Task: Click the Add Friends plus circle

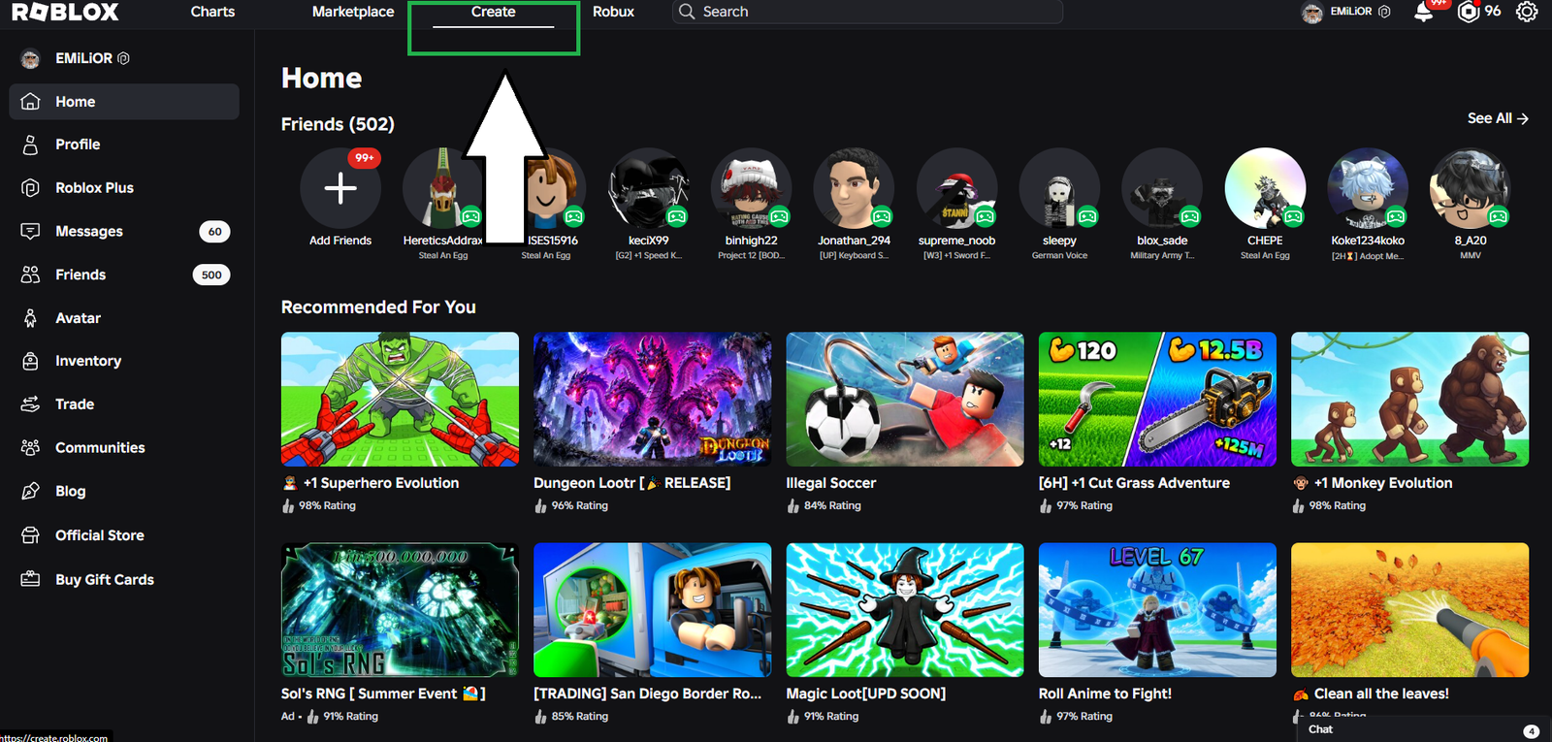Action: (x=340, y=188)
